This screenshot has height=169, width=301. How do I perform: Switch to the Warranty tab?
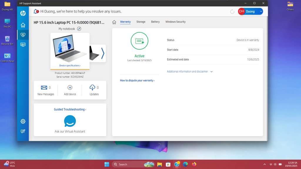(x=125, y=22)
